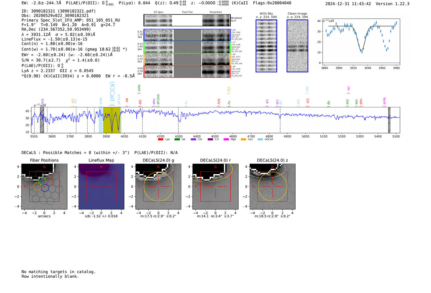
Task: Open the DECaLS(24.0) g image
Action: [158, 186]
